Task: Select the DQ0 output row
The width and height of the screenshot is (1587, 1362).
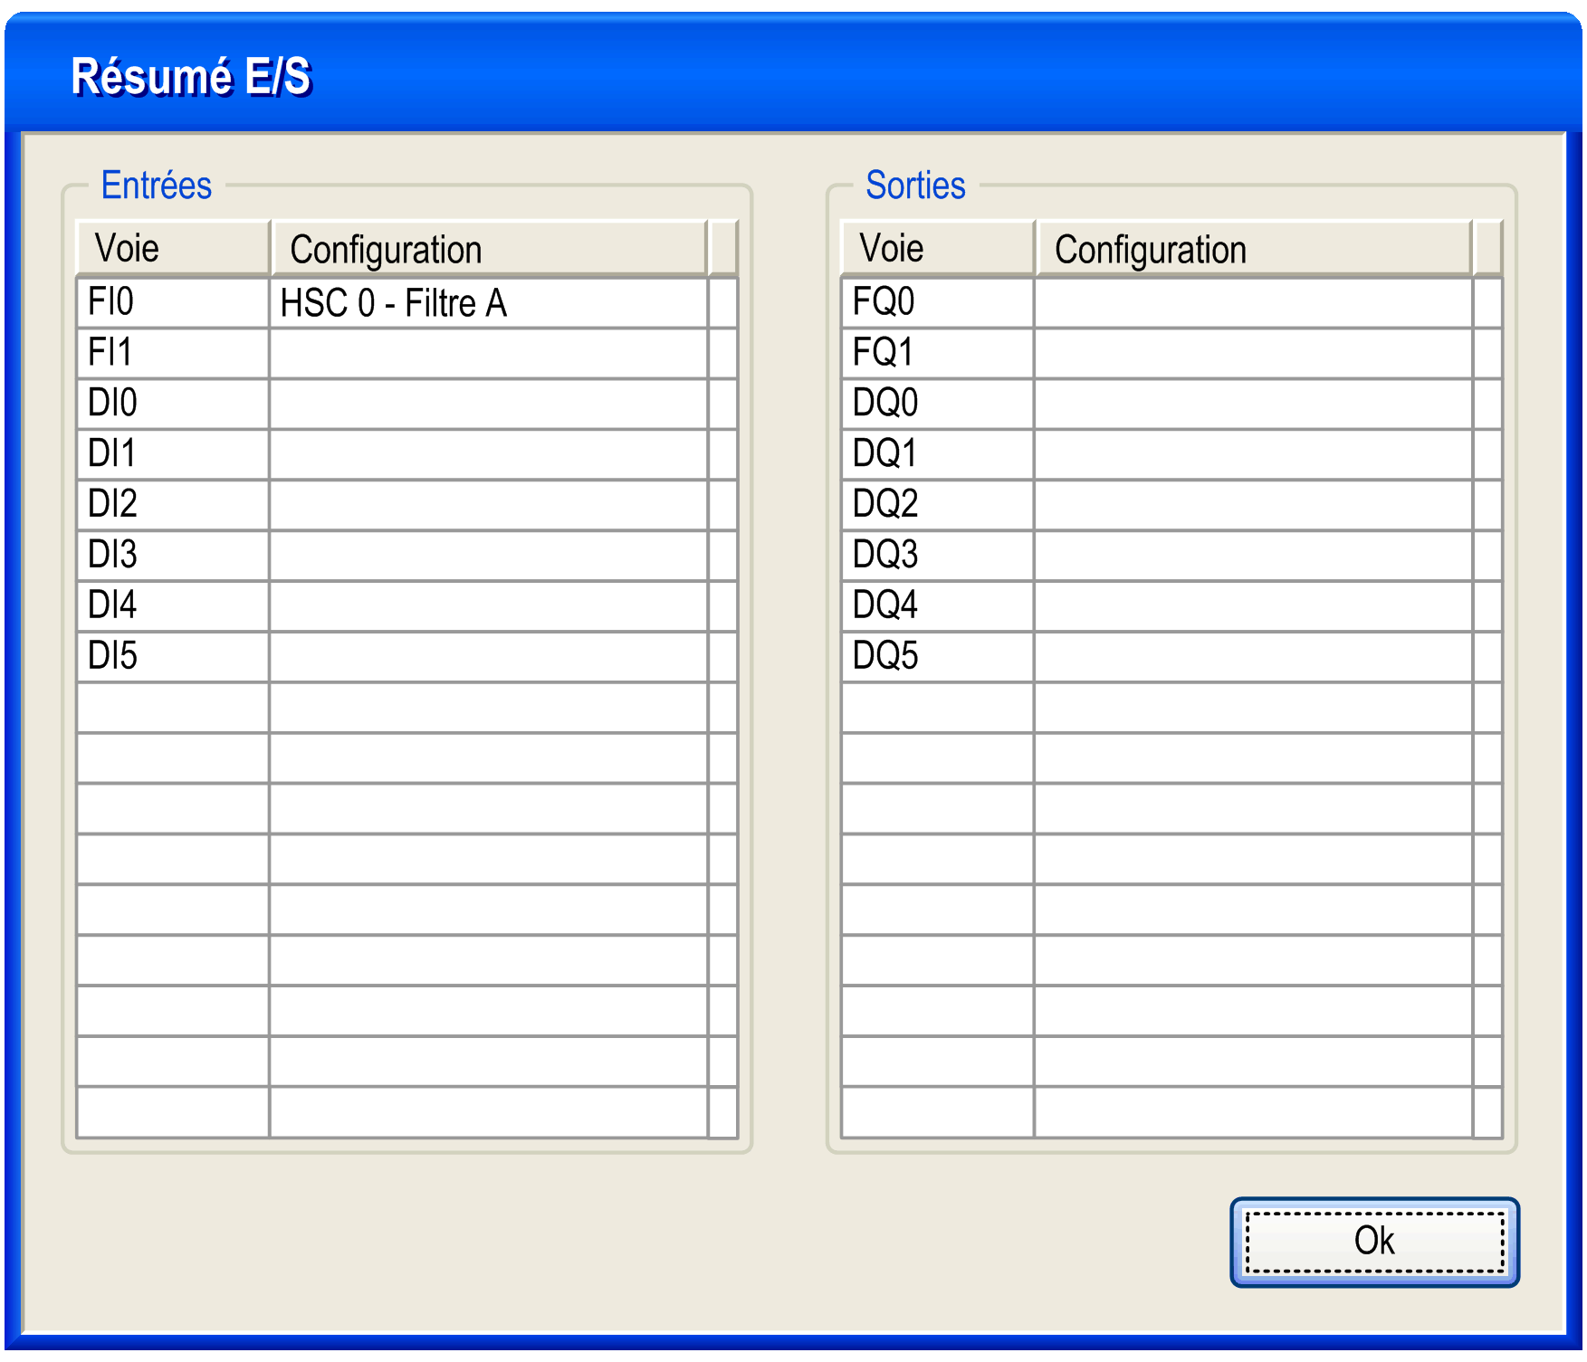Action: coord(937,404)
